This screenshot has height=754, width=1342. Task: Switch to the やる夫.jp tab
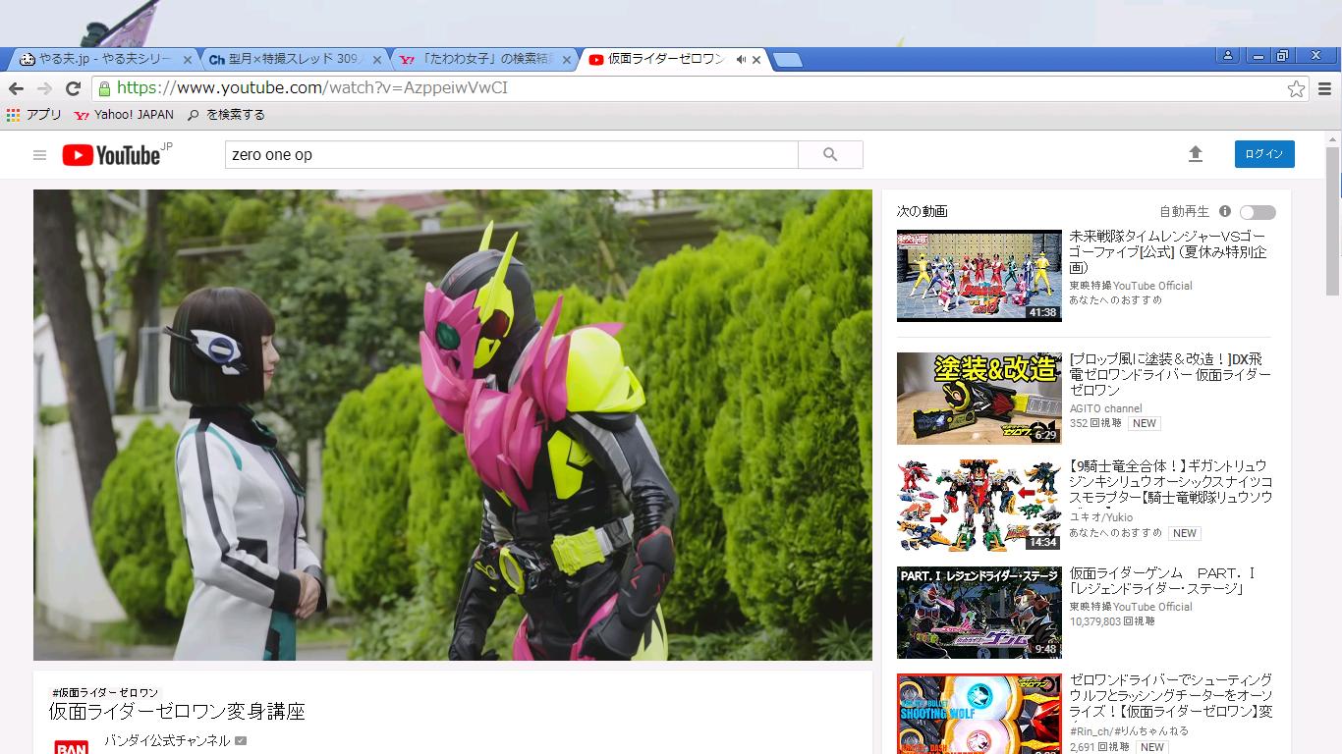(98, 60)
